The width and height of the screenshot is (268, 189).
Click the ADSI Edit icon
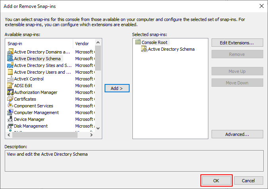(x=10, y=86)
